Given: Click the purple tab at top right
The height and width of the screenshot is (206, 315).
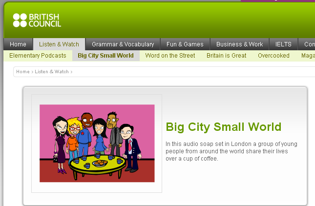Looking at the screenshot, I should pos(278,1).
